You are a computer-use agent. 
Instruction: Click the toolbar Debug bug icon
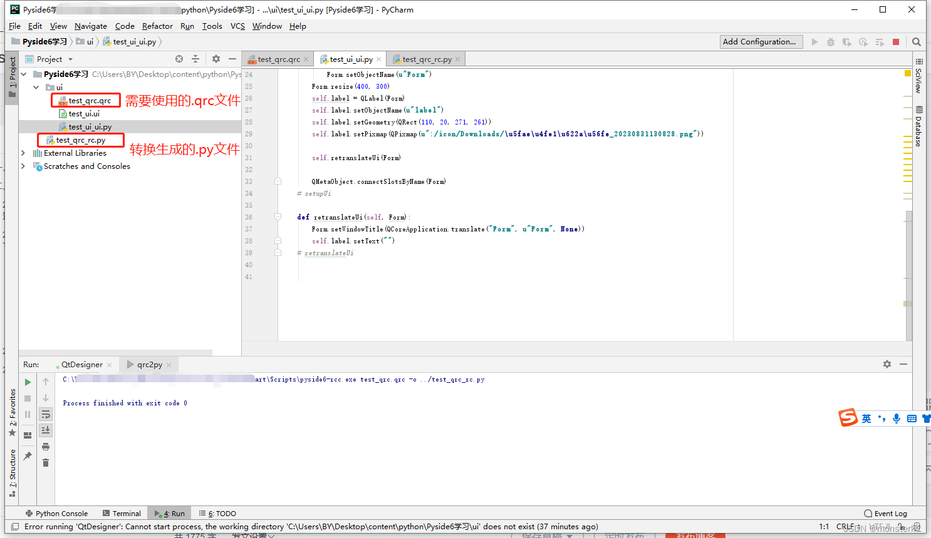(831, 42)
